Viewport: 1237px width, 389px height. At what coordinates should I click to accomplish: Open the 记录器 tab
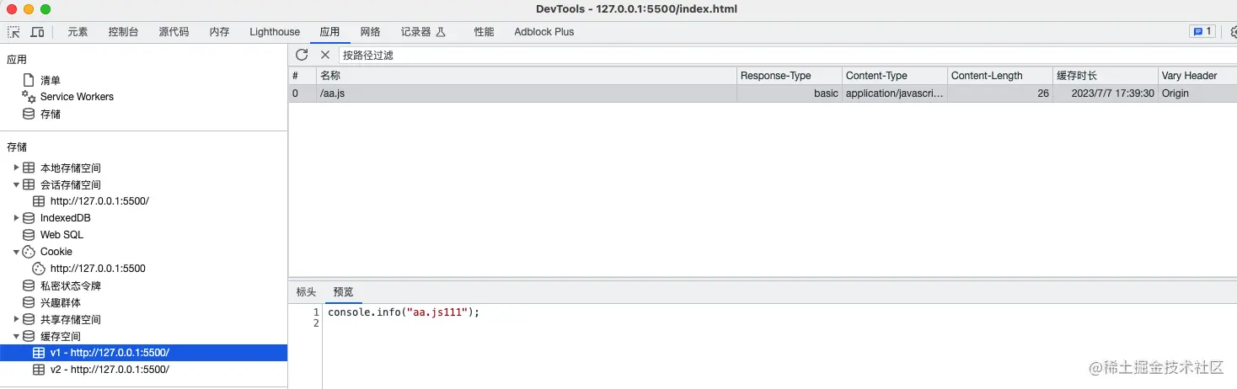tap(422, 32)
